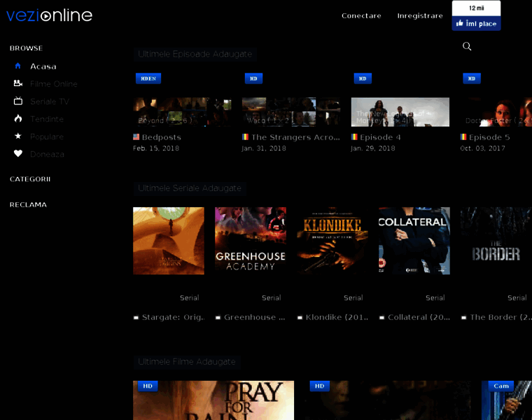Click the Episode 5 title
The height and width of the screenshot is (420, 532).
tap(489, 137)
